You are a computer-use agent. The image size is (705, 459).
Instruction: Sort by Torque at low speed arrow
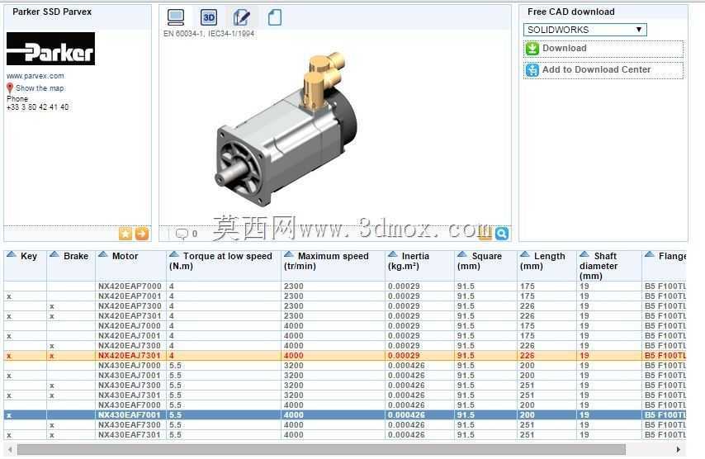pos(174,254)
